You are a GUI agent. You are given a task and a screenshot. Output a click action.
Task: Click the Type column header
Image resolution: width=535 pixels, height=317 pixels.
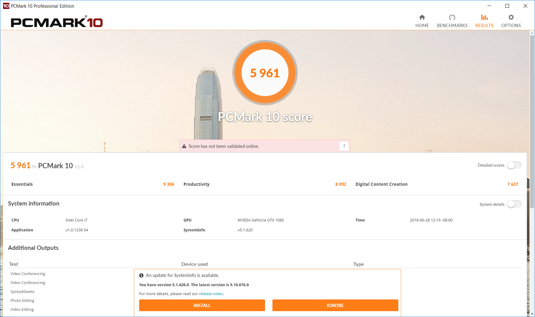pos(359,264)
